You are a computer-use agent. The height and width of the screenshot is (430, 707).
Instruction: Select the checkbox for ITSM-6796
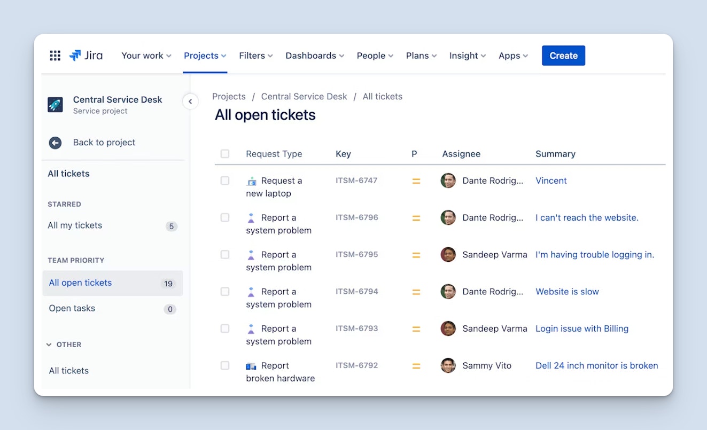(x=225, y=217)
